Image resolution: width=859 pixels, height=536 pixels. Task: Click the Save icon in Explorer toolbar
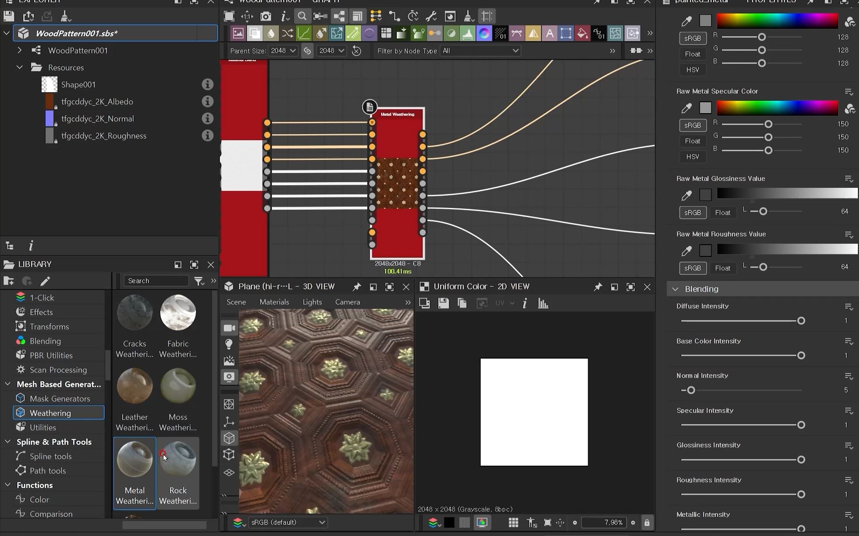(9, 17)
